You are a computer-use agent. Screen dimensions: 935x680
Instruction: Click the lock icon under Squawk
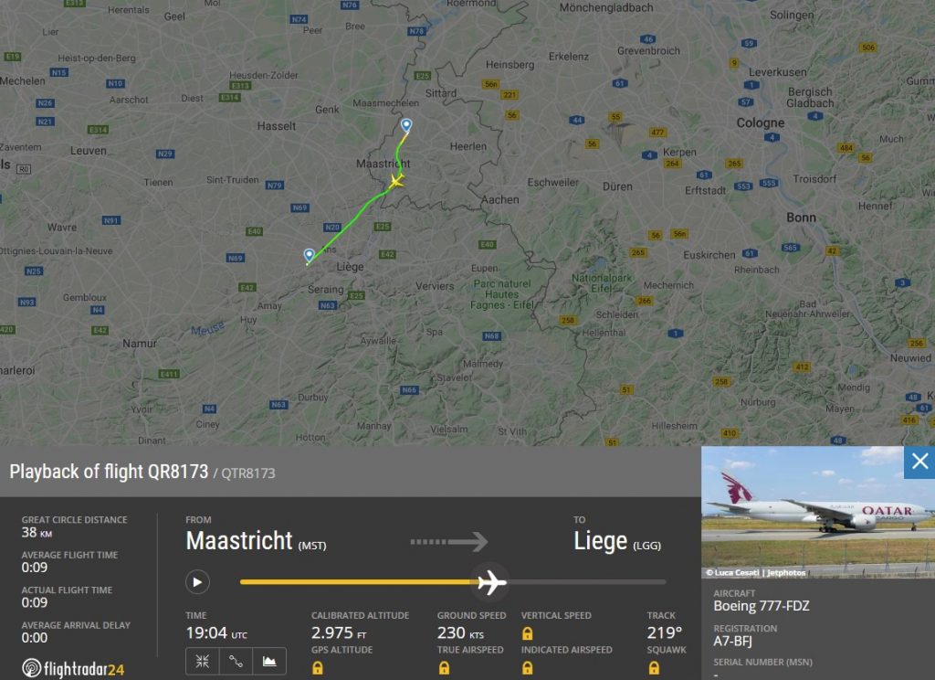point(654,668)
